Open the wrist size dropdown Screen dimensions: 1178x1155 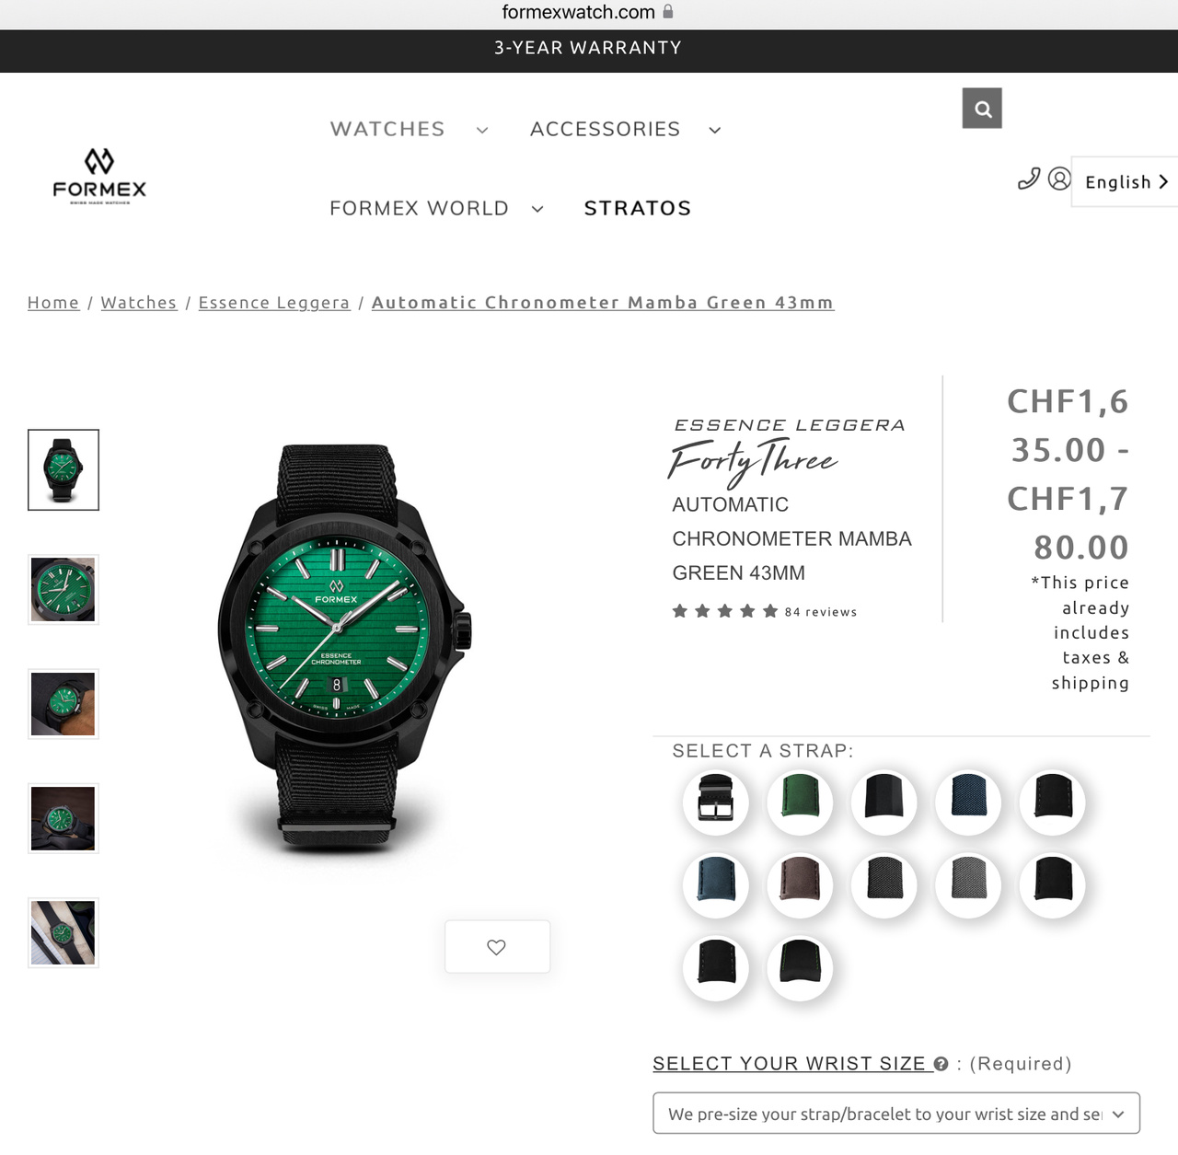(896, 1114)
